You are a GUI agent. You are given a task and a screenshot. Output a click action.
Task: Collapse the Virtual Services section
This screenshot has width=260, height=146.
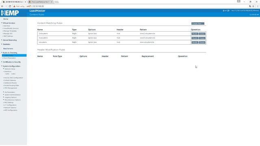click(x=9, y=23)
